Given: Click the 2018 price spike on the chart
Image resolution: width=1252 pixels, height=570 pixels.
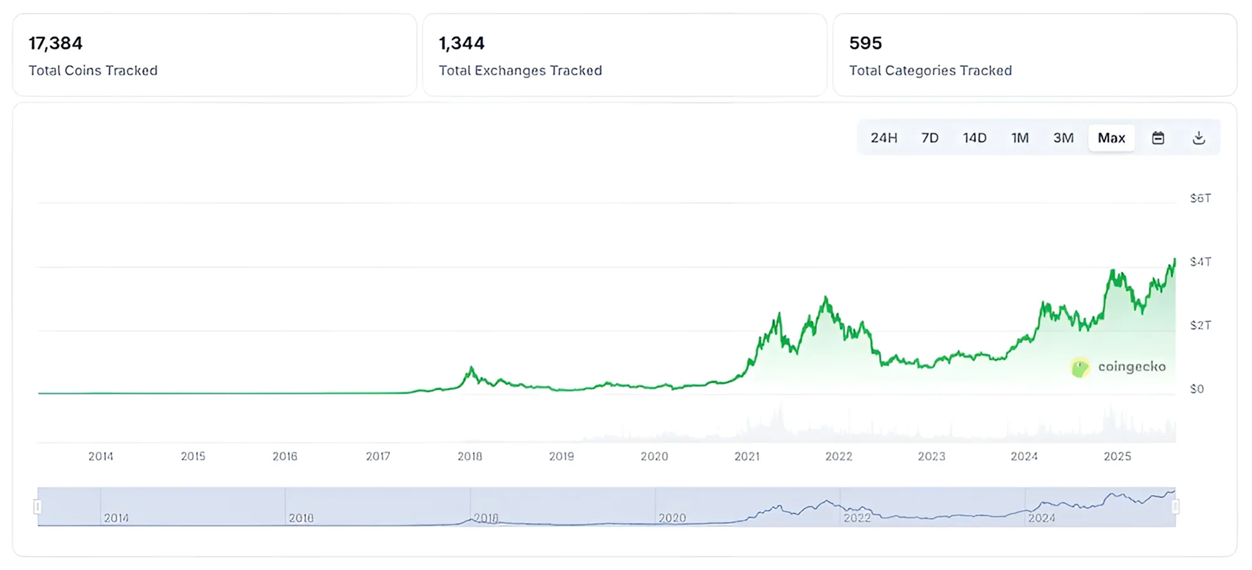Looking at the screenshot, I should point(471,366).
